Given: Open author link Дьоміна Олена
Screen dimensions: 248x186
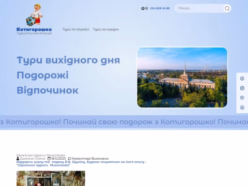Looking at the screenshot, I should point(33,159).
